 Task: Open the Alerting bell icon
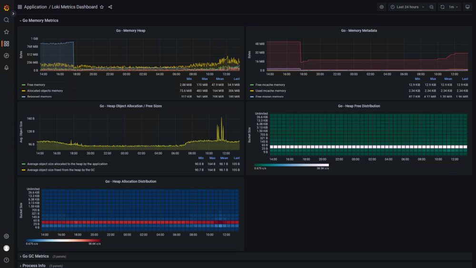[6, 68]
